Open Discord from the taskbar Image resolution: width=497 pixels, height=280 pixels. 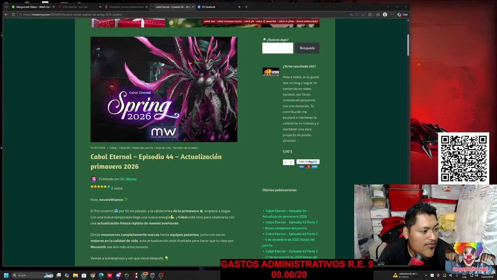pos(118,275)
